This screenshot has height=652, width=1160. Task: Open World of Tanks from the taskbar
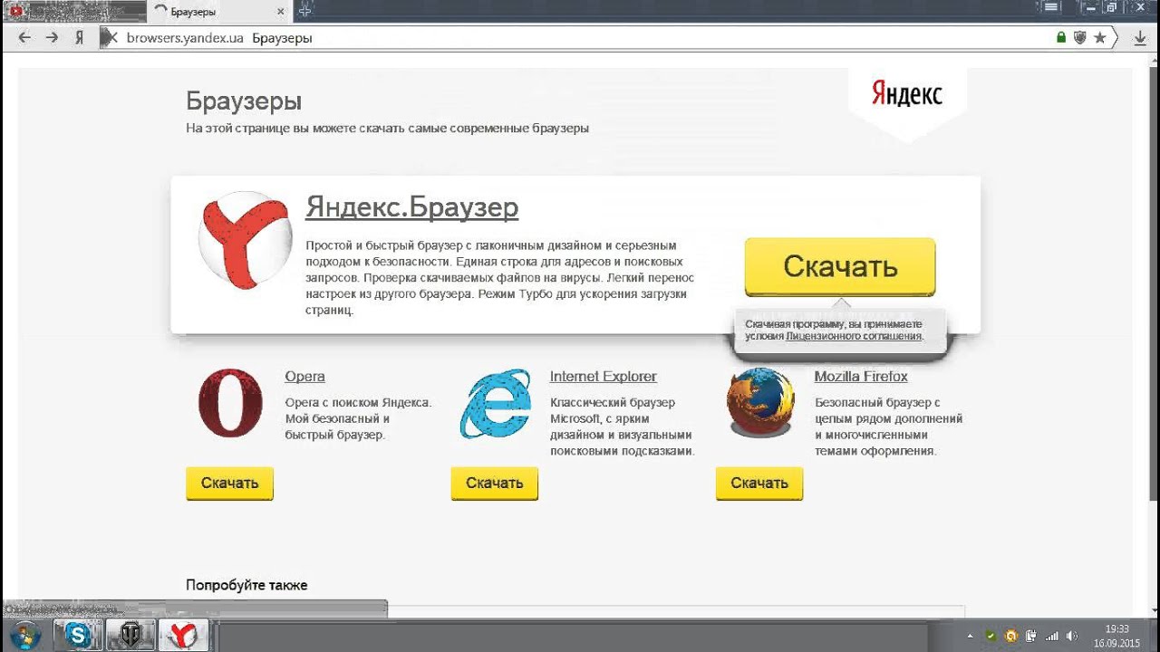click(130, 635)
